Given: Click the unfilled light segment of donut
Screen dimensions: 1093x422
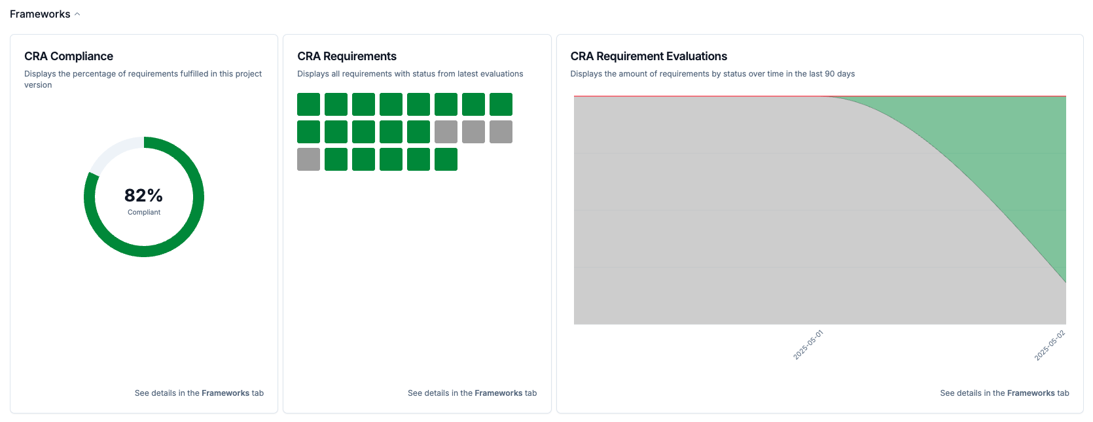Looking at the screenshot, I should click(113, 152).
